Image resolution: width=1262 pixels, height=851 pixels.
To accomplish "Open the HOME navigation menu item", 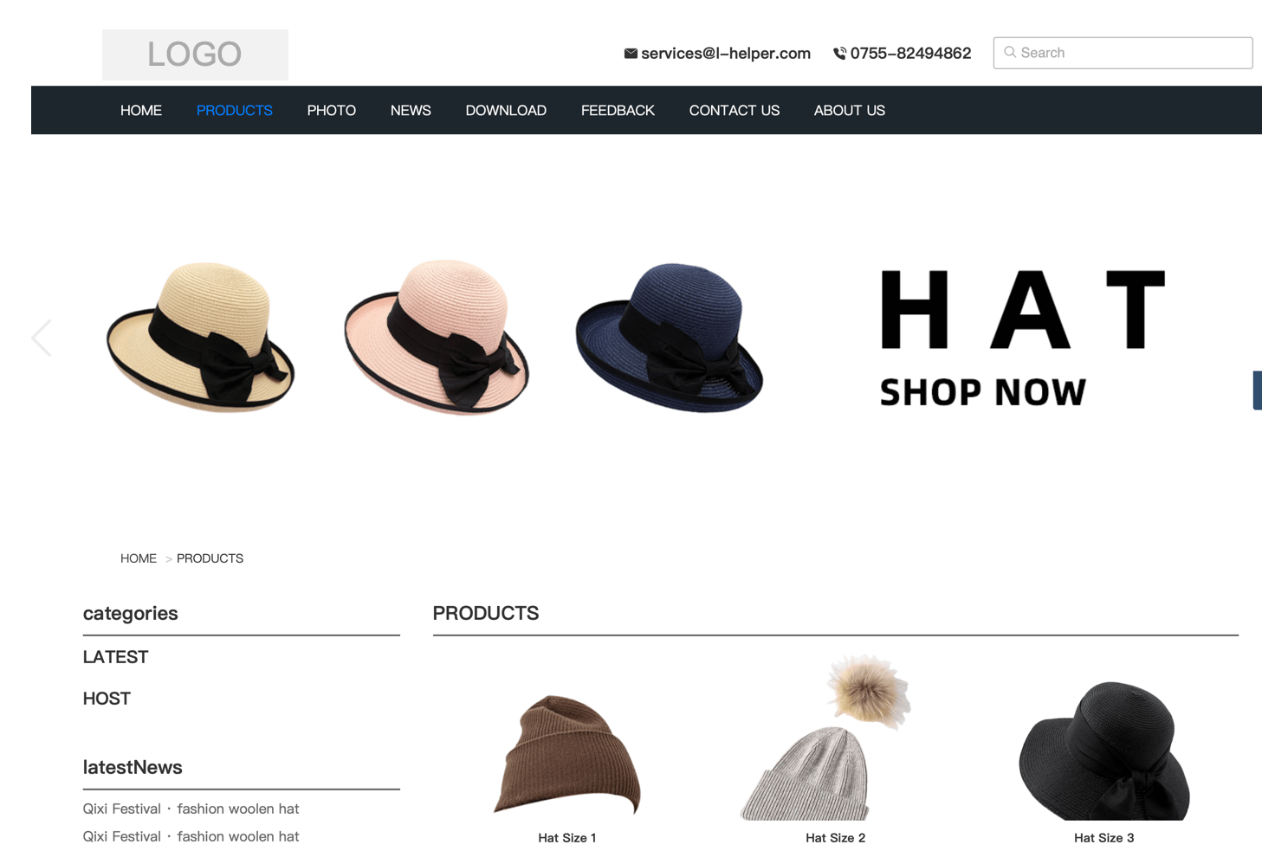I will click(x=141, y=111).
